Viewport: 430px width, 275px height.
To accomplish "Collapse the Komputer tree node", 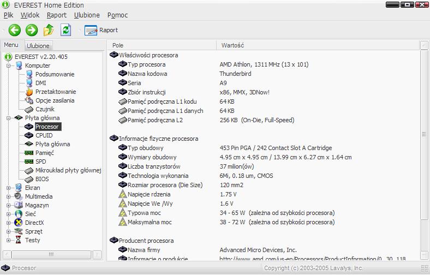I will pos(9,65).
